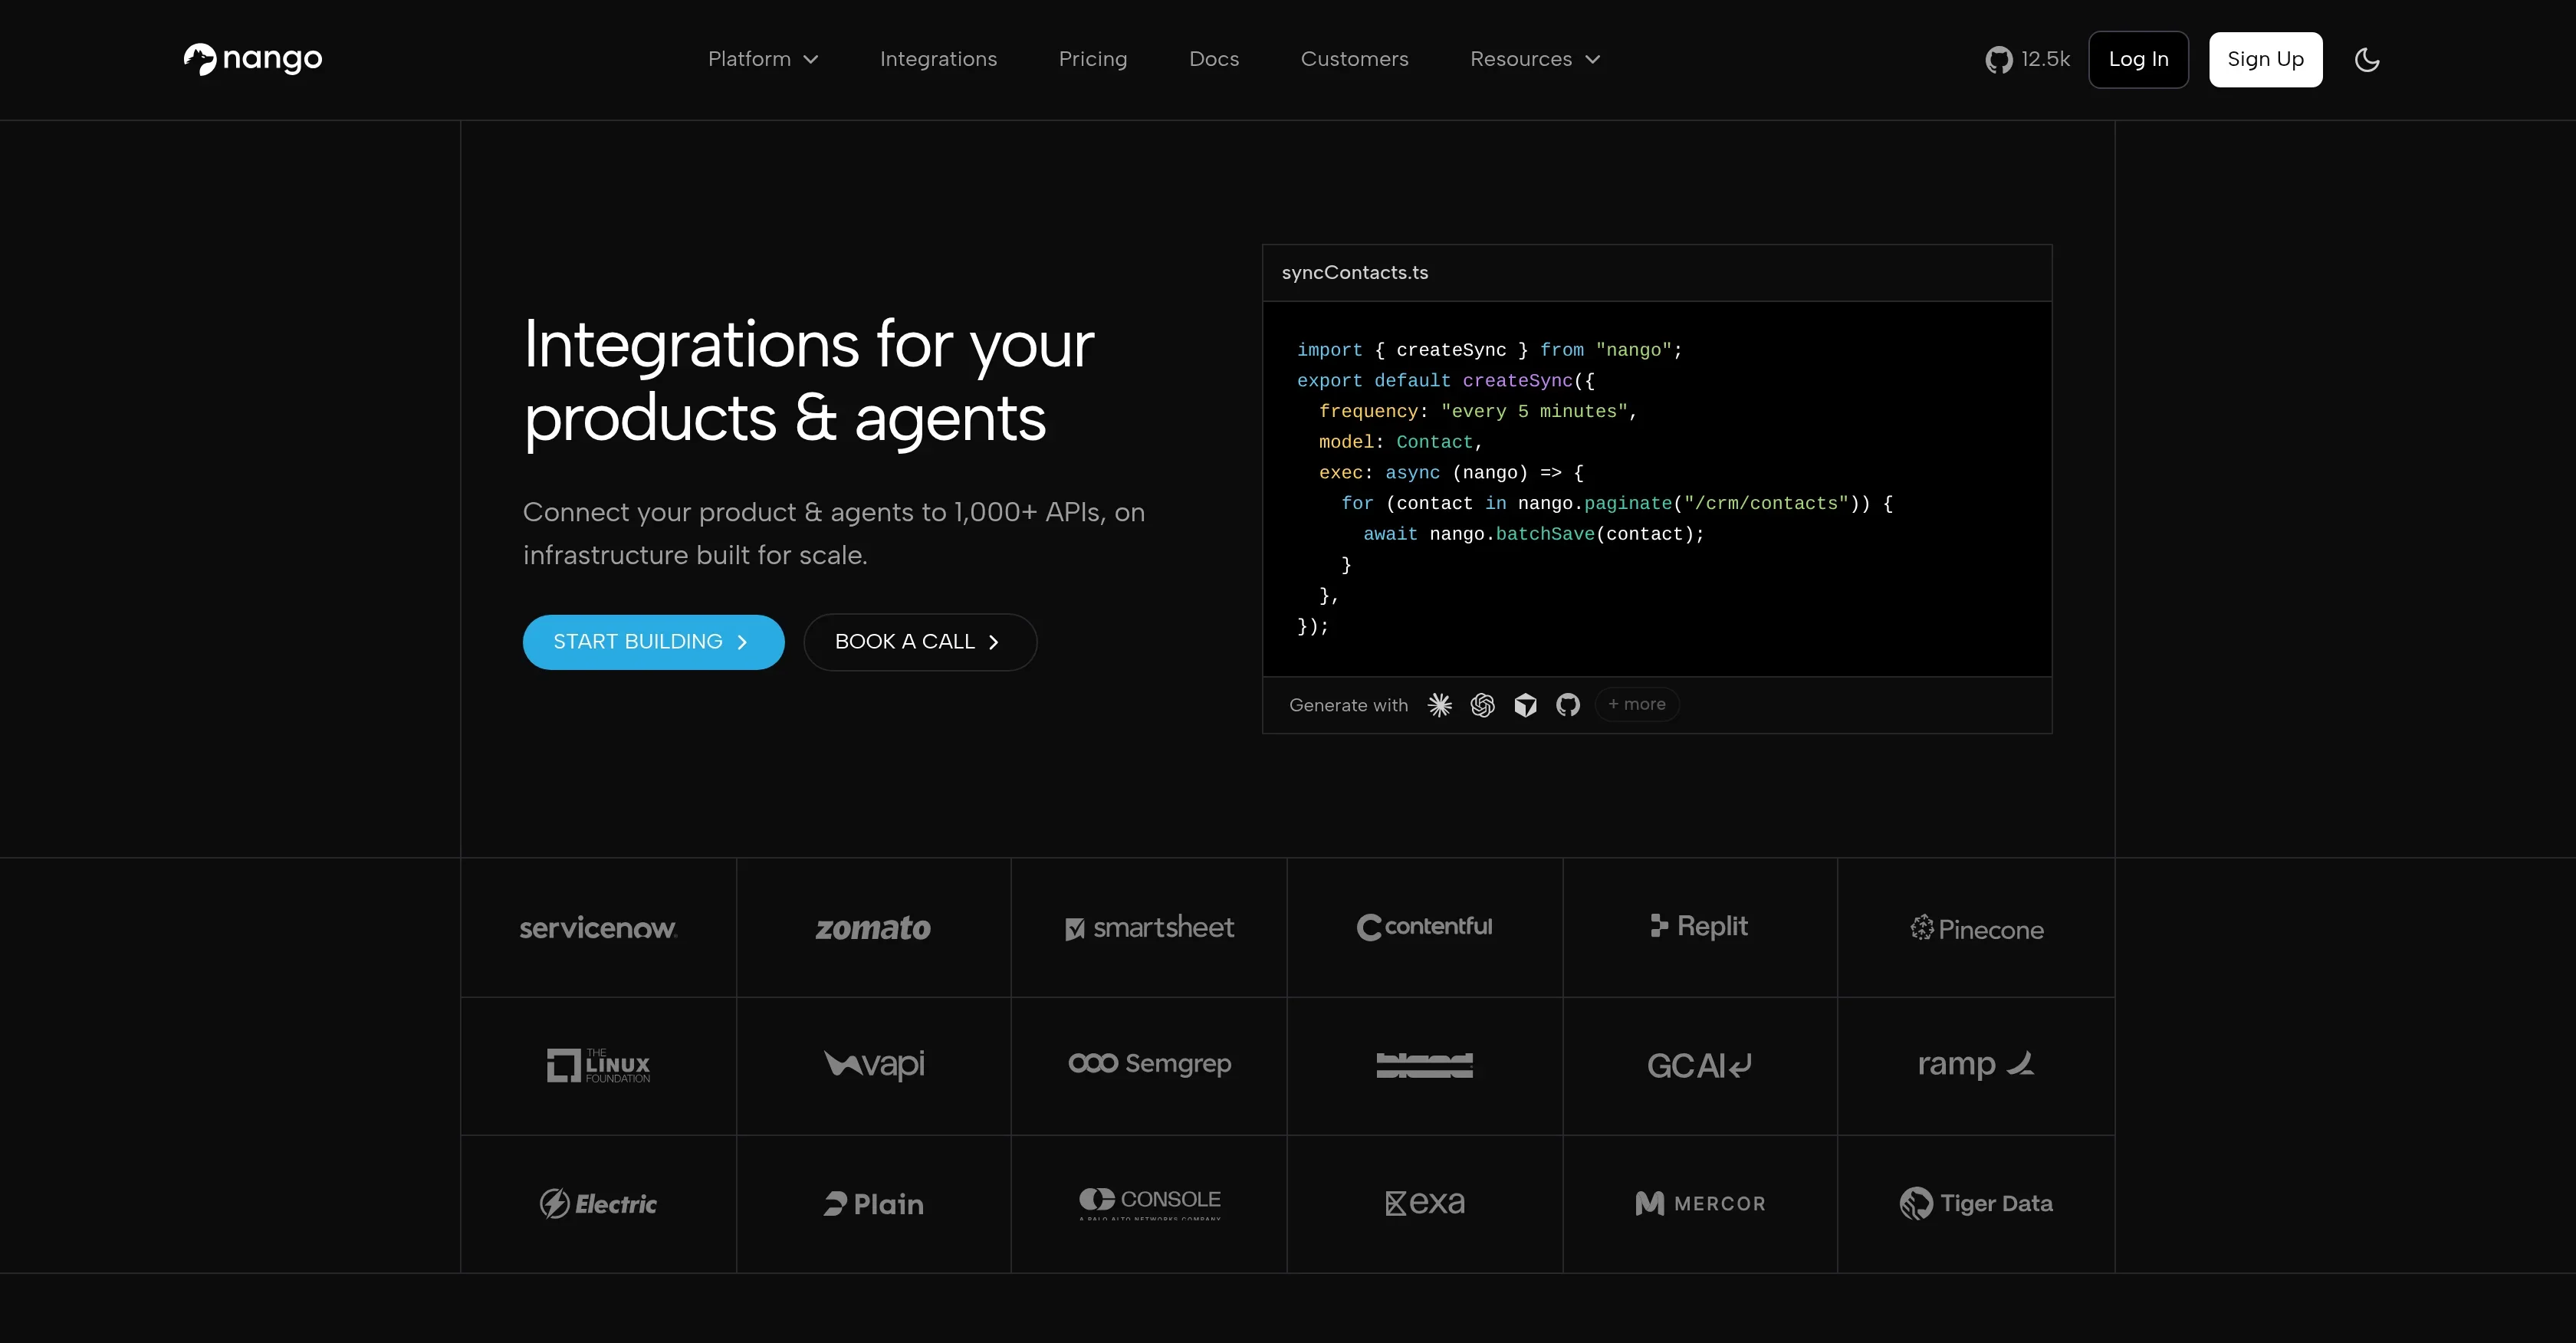Toggle dark mode moon icon

point(2366,59)
